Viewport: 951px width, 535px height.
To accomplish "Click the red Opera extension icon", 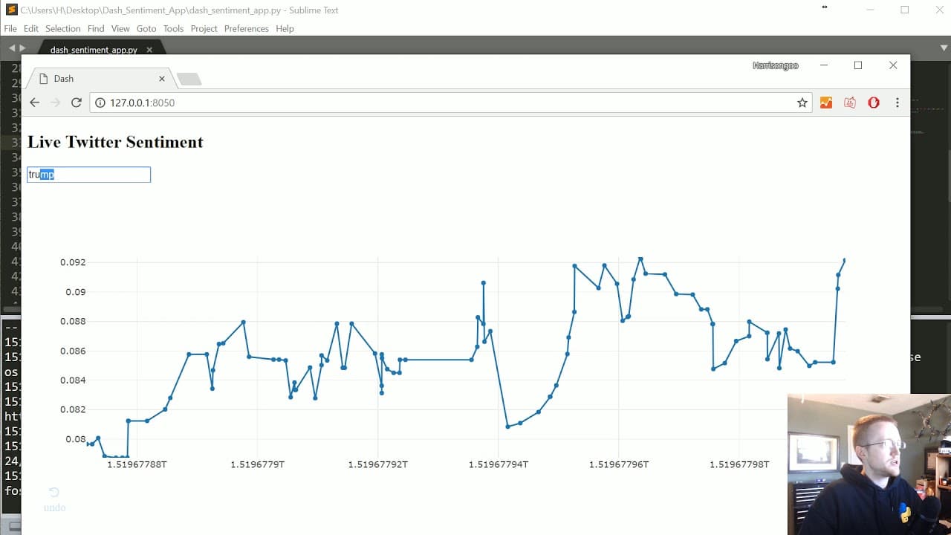I will pos(874,103).
